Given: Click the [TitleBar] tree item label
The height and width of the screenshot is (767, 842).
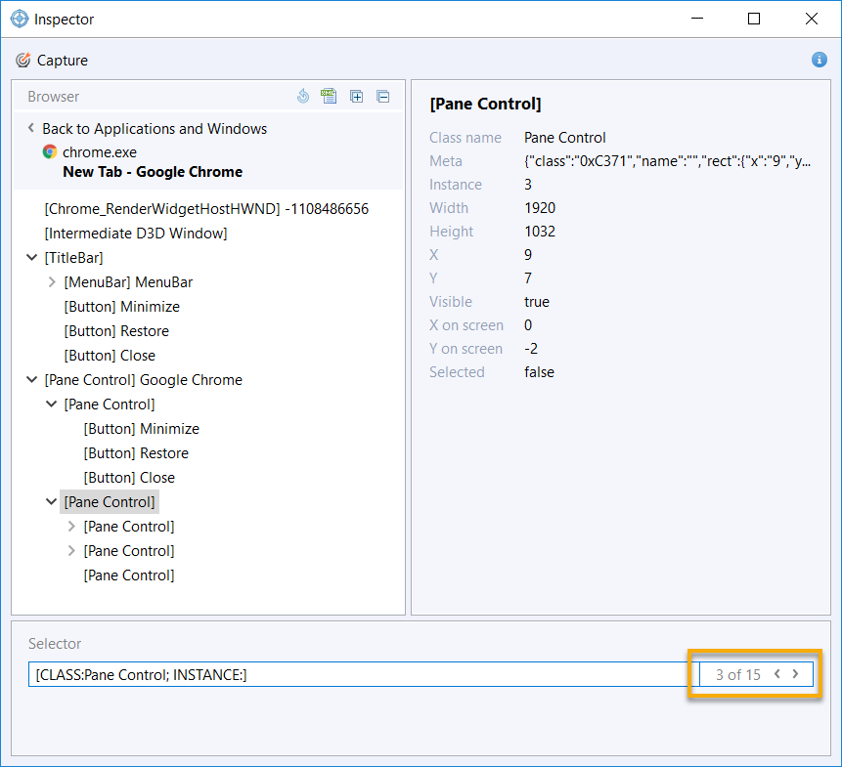Looking at the screenshot, I should (x=73, y=257).
